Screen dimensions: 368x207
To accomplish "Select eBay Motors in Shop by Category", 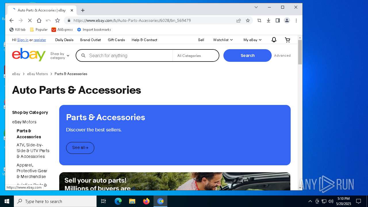I will pos(24,122).
